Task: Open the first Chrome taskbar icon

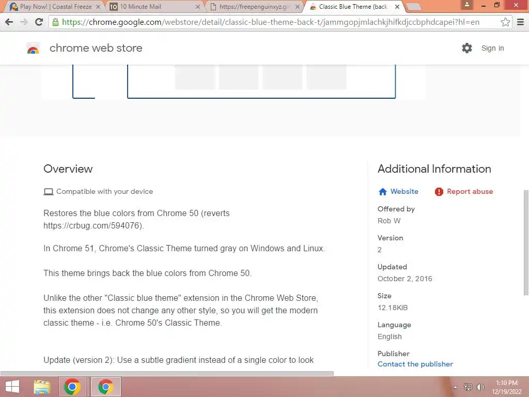Action: tap(72, 387)
